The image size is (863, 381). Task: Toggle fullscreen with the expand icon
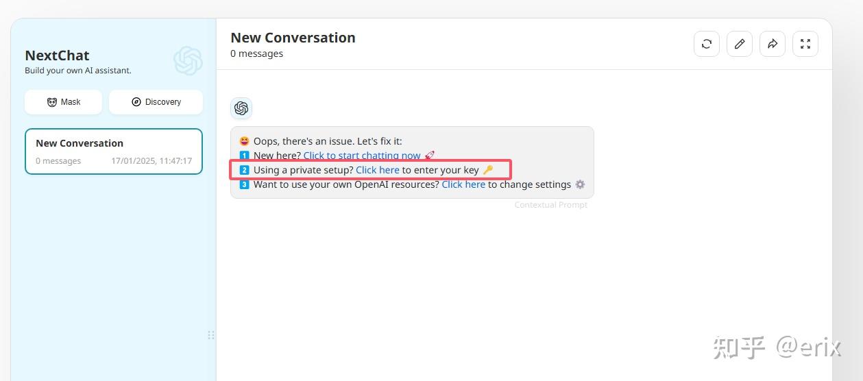coord(805,44)
